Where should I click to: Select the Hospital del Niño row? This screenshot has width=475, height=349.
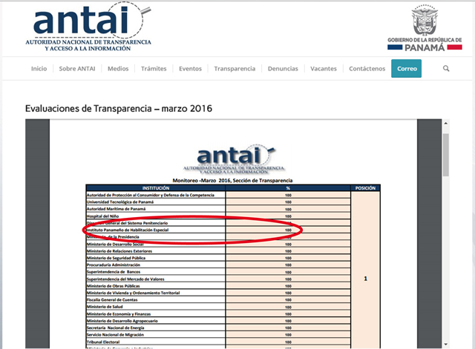[x=218, y=216]
